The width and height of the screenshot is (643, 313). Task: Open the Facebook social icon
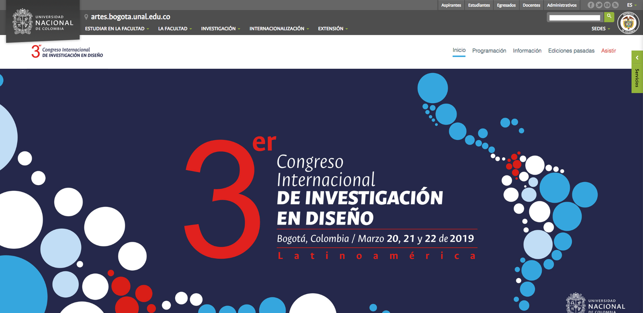591,5
